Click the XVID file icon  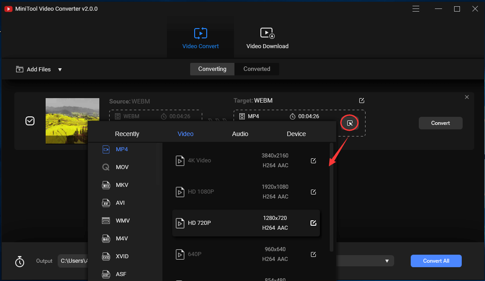click(x=106, y=256)
